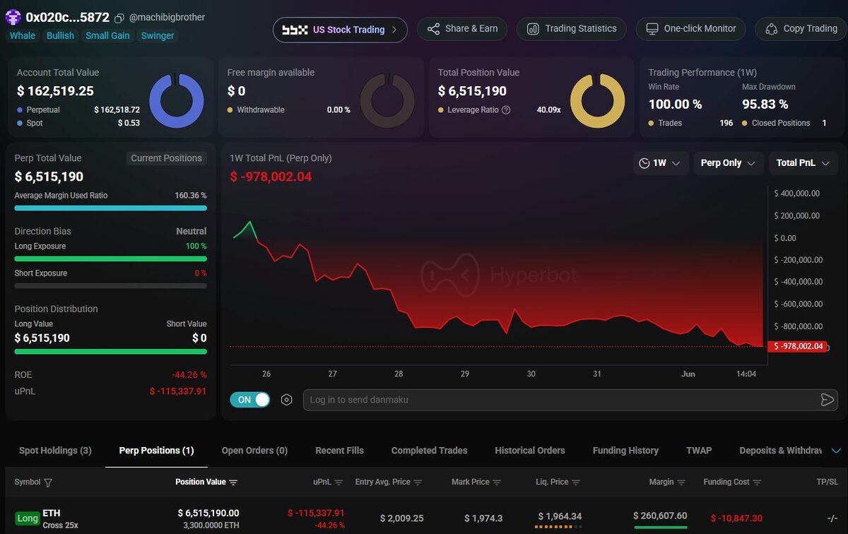Open US Stock Trading link
This screenshot has width=848, height=534.
coord(340,30)
